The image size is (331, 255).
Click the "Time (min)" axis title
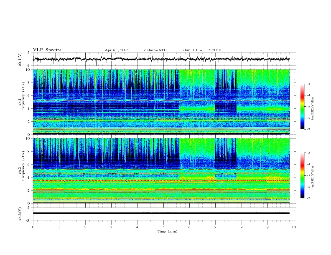[167, 231]
